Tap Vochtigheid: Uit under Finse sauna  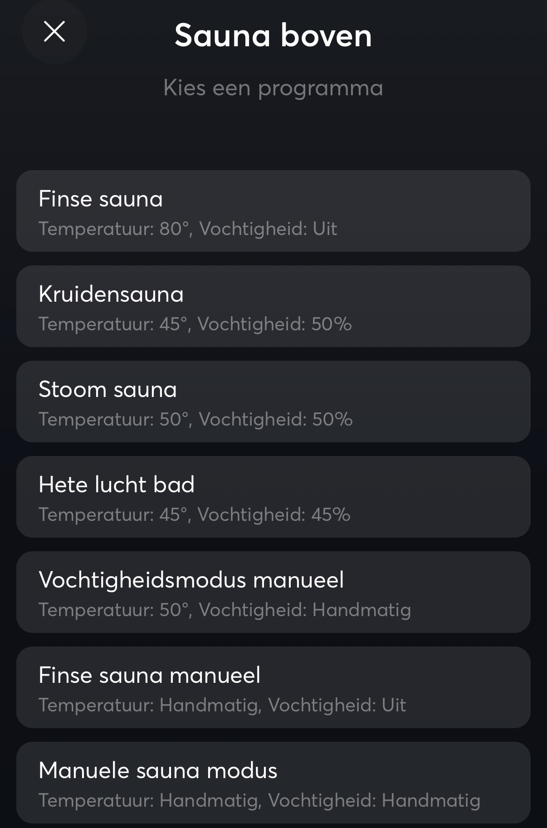(x=268, y=229)
